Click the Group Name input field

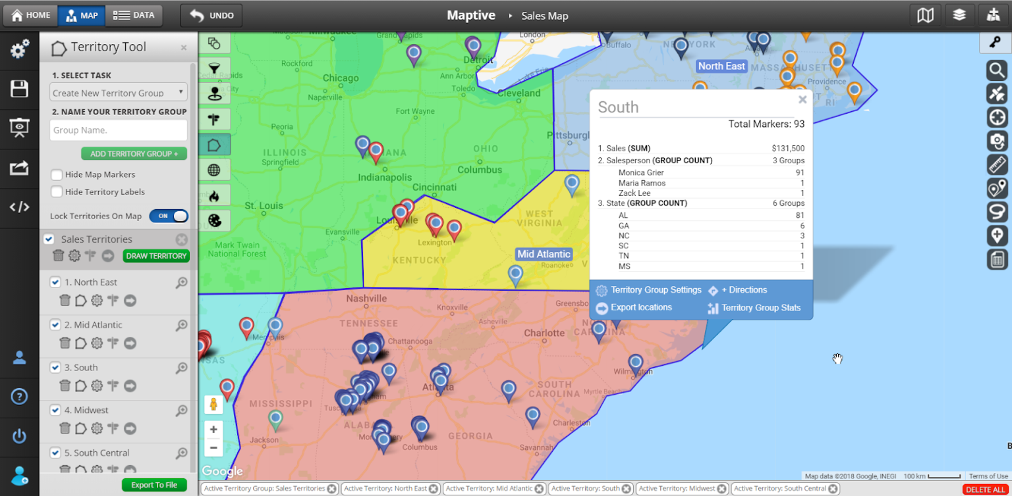[119, 130]
